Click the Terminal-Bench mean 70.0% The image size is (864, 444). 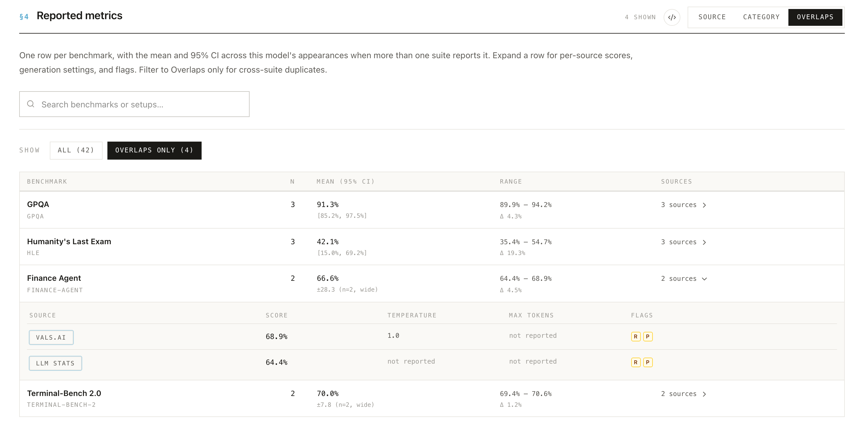point(328,393)
